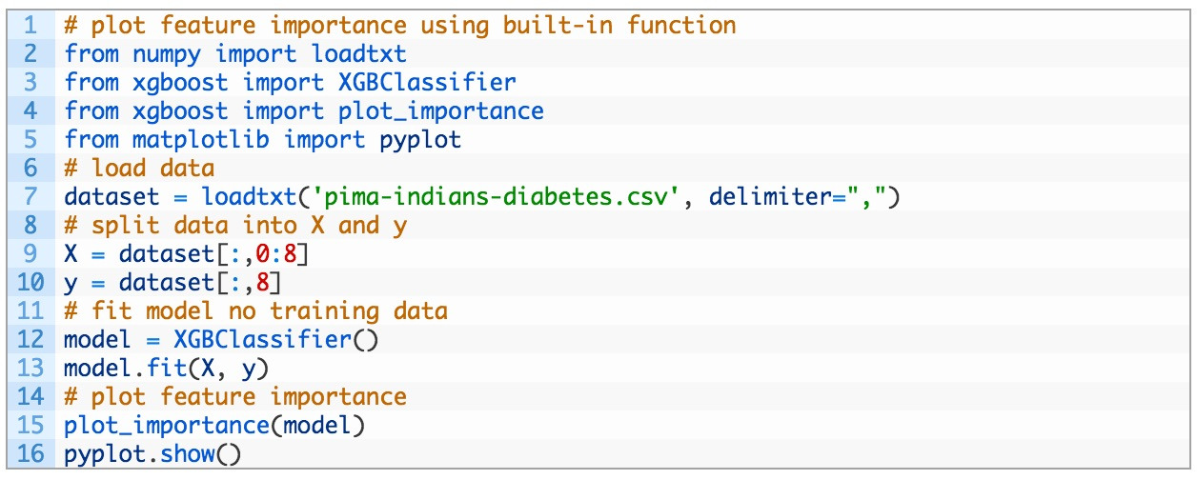The image size is (1197, 480).
Task: Click line number 1 in the gutter
Action: tap(31, 25)
